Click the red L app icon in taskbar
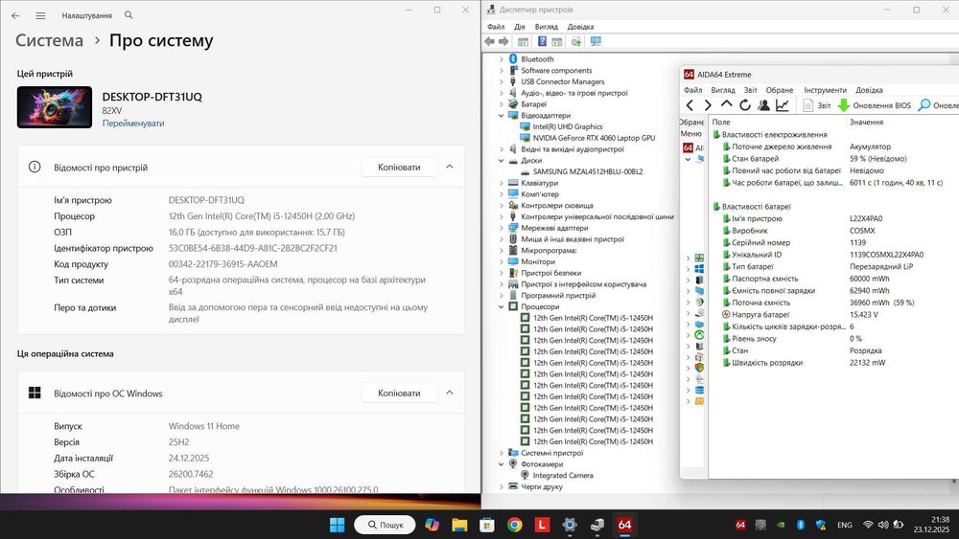The height and width of the screenshot is (539, 959). (x=542, y=525)
